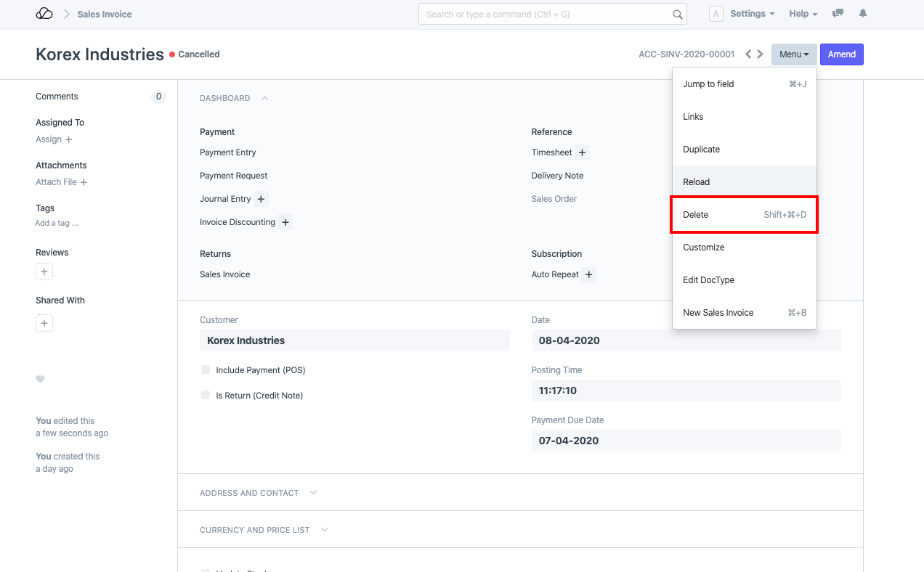This screenshot has height=572, width=924.
Task: Click plus next to Invoice Discounting
Action: tap(285, 222)
